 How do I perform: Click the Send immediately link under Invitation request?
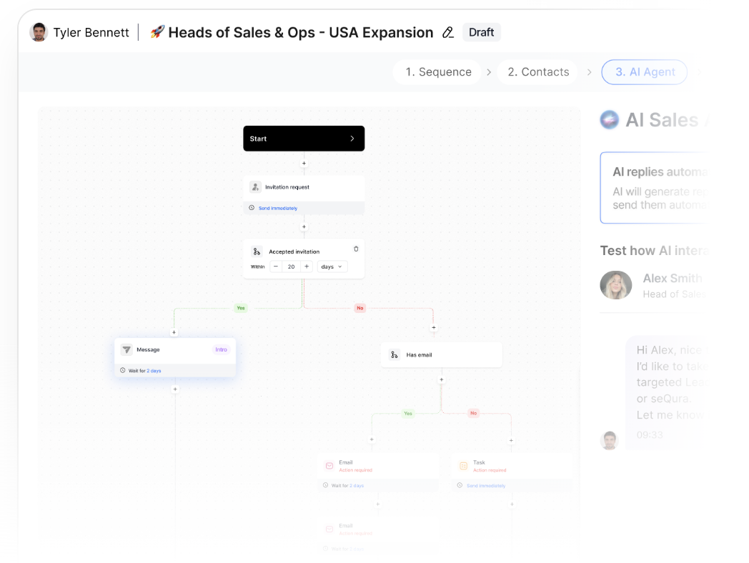[x=278, y=208]
